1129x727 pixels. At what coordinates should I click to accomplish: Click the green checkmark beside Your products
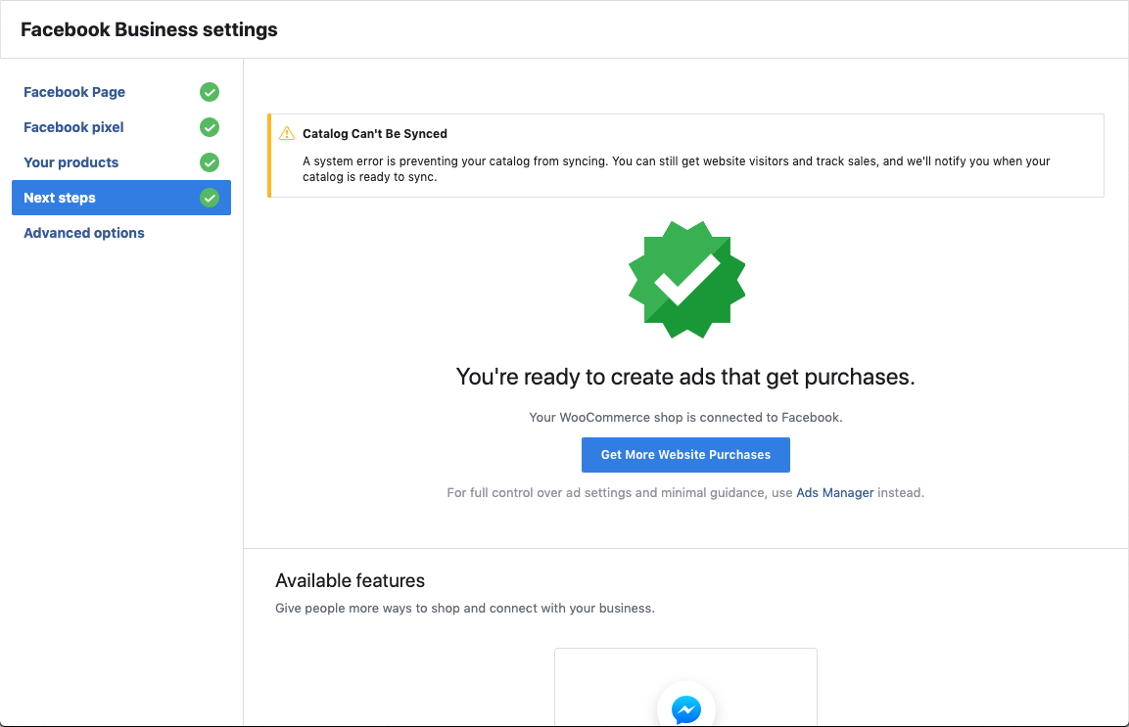pyautogui.click(x=210, y=162)
